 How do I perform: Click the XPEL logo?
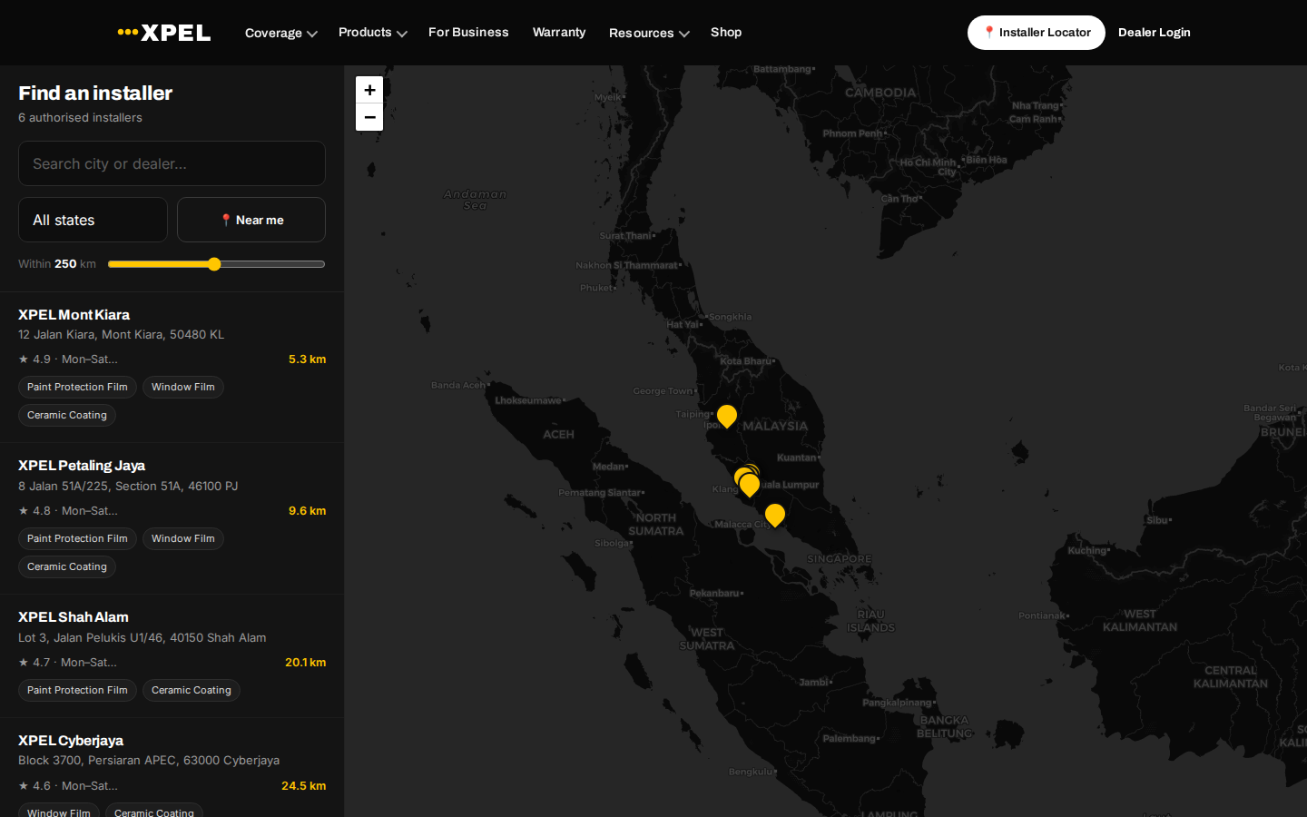164,33
